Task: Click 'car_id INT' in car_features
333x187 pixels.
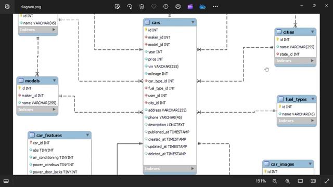Action: pos(41,143)
